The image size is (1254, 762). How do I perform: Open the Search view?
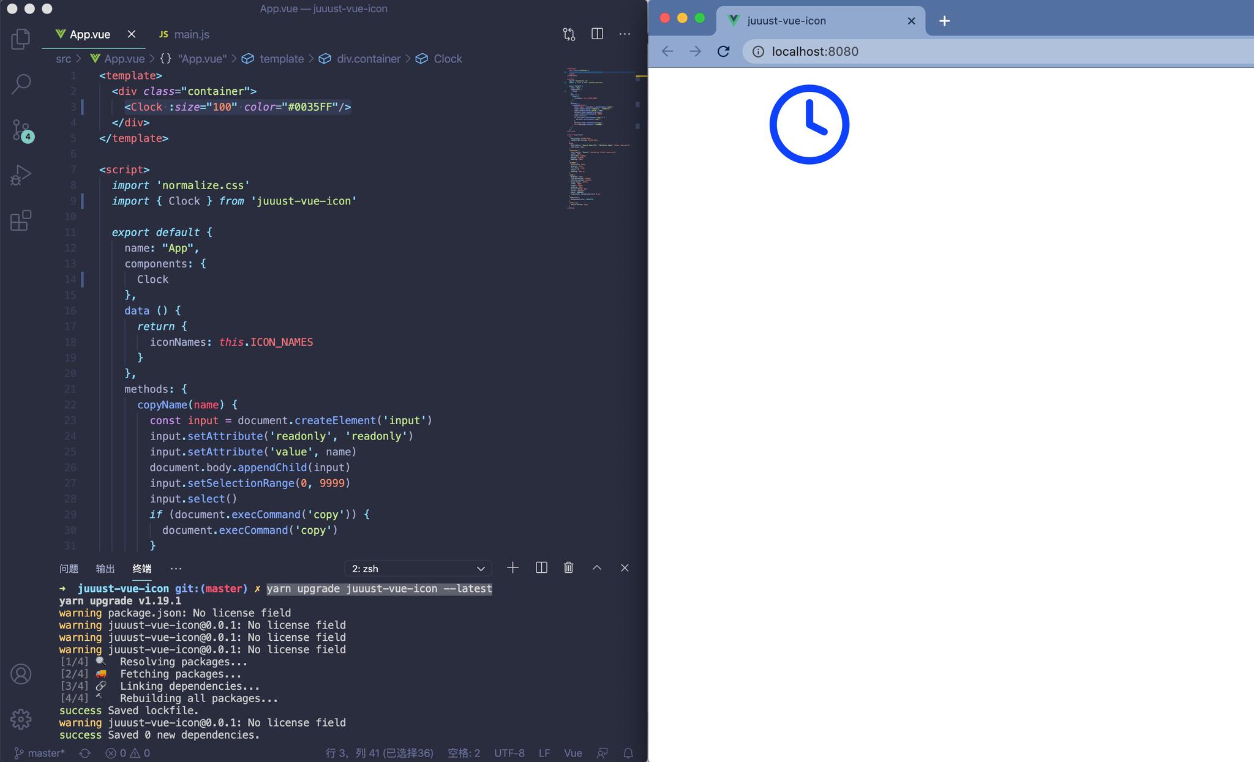click(20, 84)
